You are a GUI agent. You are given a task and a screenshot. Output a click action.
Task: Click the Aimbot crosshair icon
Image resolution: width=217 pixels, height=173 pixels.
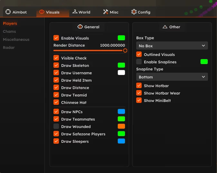8,12
